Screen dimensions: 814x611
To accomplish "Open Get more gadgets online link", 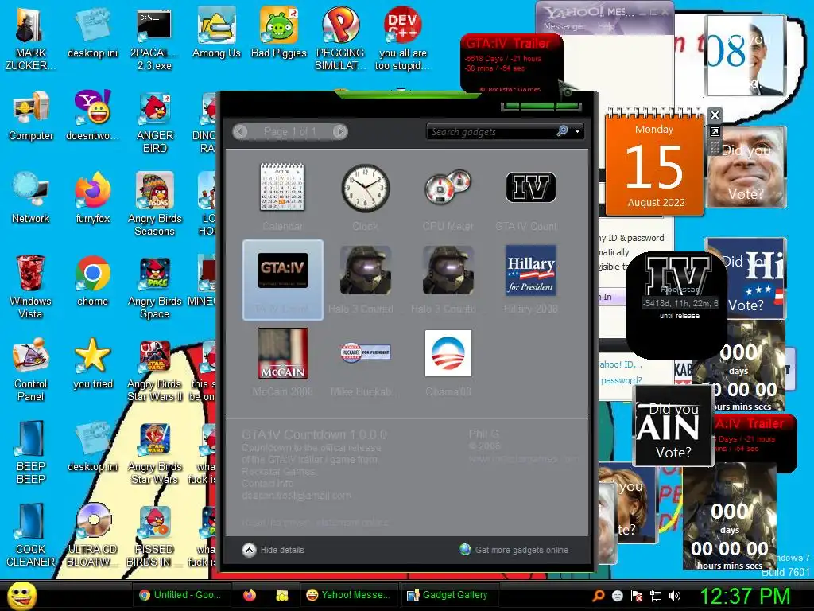I will click(514, 550).
